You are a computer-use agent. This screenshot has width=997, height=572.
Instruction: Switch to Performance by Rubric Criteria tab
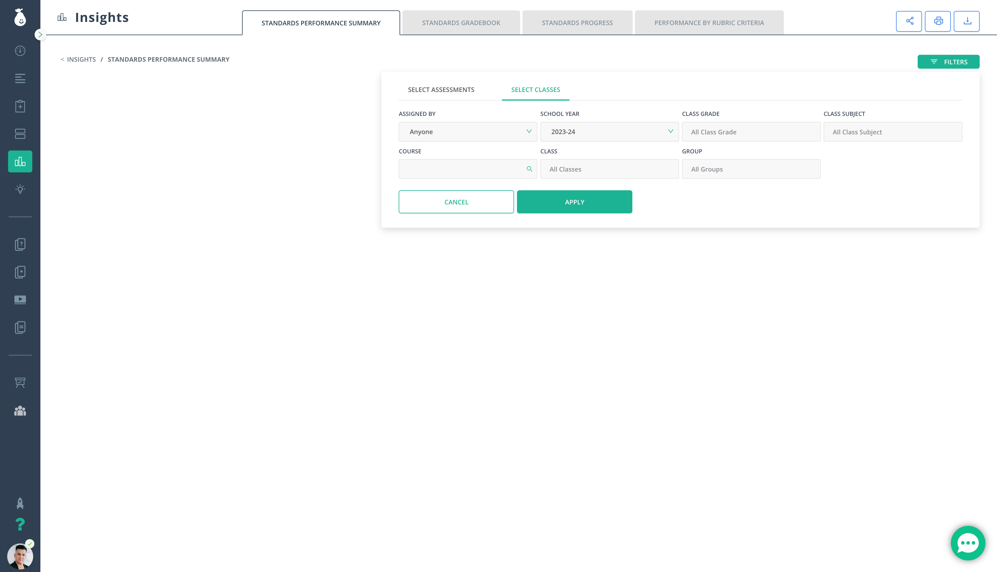[709, 23]
